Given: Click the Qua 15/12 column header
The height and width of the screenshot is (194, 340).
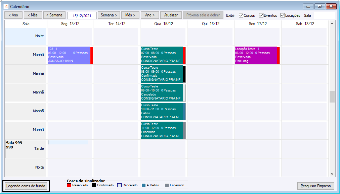Looking at the screenshot, I should click(x=164, y=24).
